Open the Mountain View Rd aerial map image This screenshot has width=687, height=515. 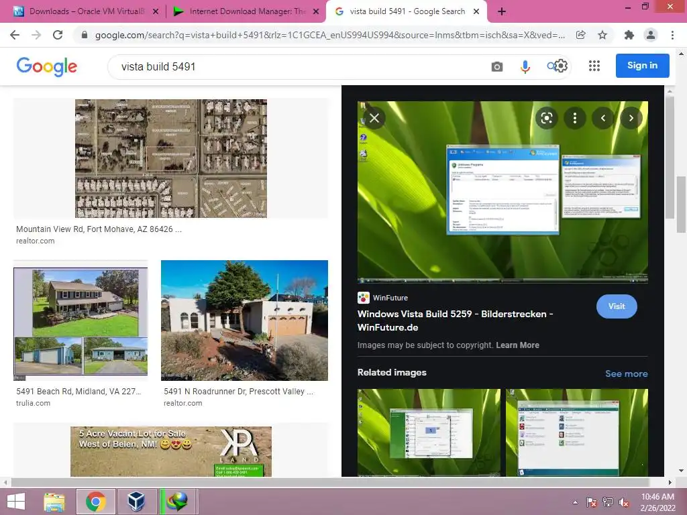pos(171,158)
